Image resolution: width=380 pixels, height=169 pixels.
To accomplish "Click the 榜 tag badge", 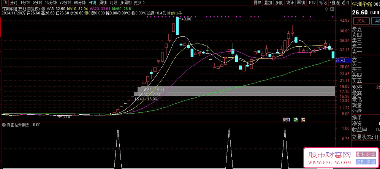I will [x=303, y=119].
